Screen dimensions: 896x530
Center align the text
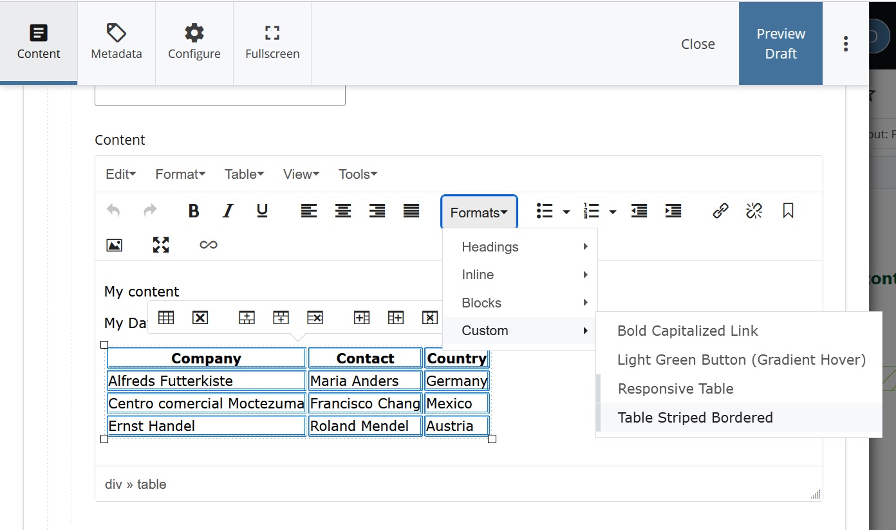(343, 211)
